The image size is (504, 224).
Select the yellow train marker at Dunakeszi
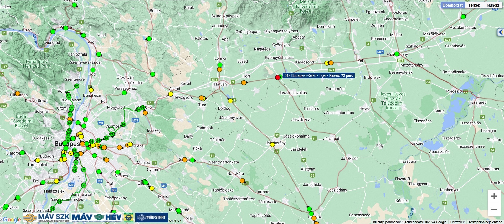[91, 90]
